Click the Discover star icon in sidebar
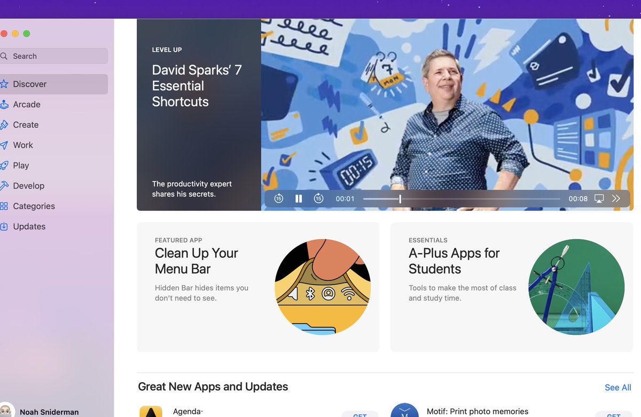 click(4, 84)
